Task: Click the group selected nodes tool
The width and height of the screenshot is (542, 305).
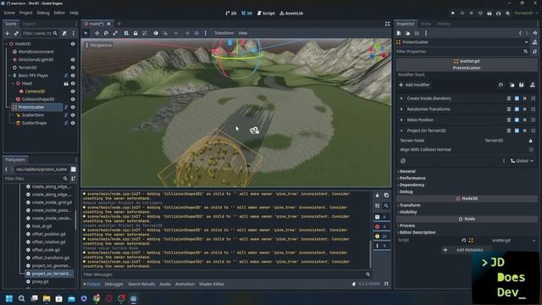Action: tap(145, 33)
